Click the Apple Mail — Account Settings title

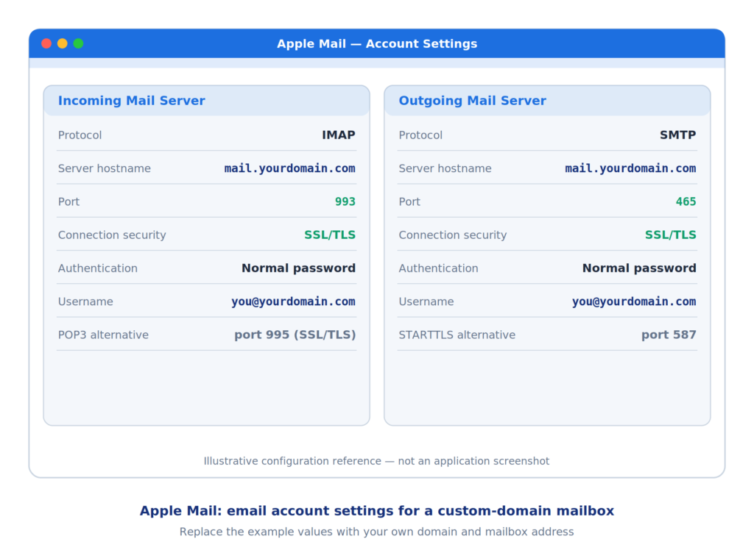tap(377, 43)
